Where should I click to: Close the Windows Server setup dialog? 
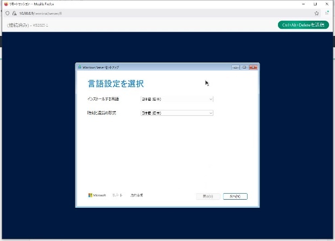pos(253,67)
